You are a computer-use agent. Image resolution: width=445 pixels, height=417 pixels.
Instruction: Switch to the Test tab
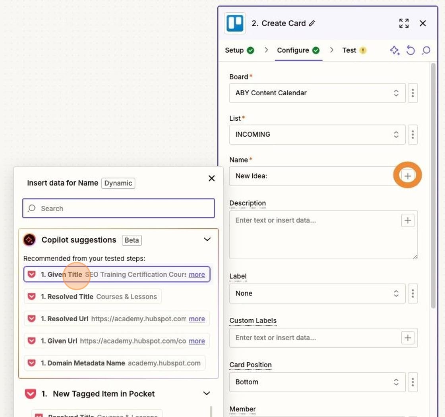pos(349,50)
